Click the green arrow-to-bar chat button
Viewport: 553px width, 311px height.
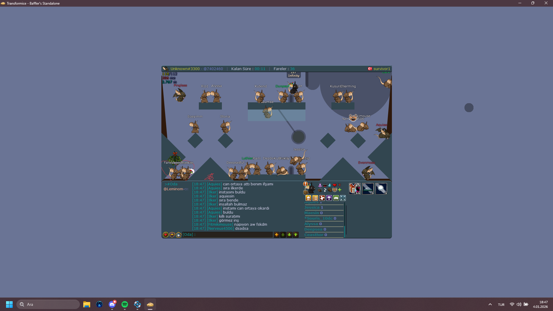point(283,235)
